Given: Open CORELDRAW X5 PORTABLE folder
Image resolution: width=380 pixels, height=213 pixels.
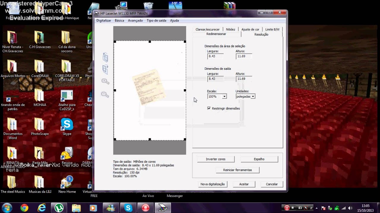Looking at the screenshot, I should [x=67, y=71].
